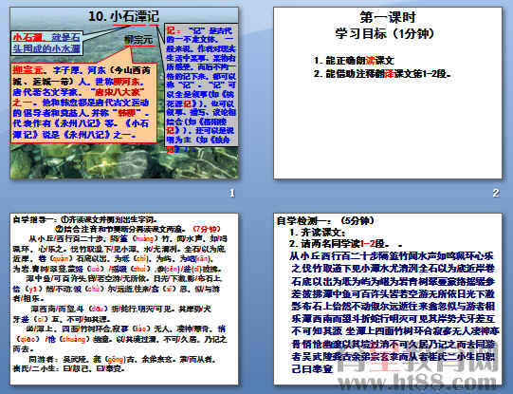Screen dimensions: 513x394
Task: Click the orange 柳宗元 biography text box
Action: pyautogui.click(x=83, y=103)
